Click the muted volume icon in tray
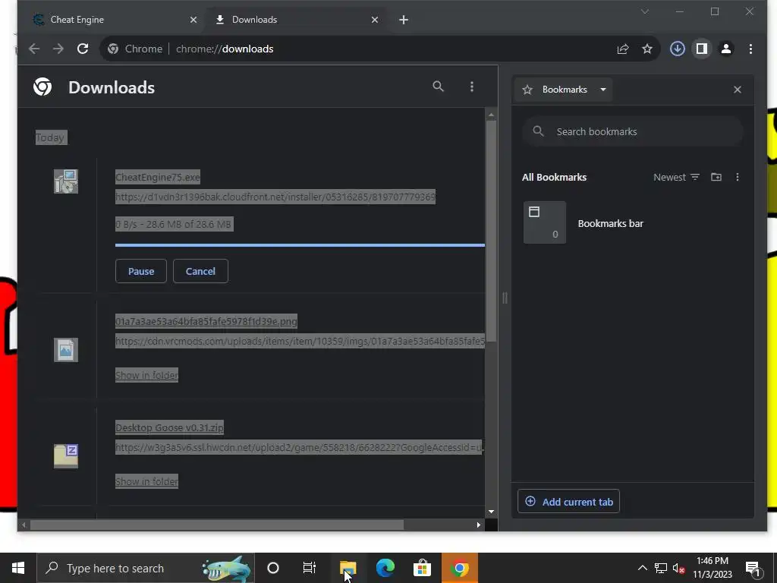This screenshot has width=777, height=583. click(x=679, y=568)
